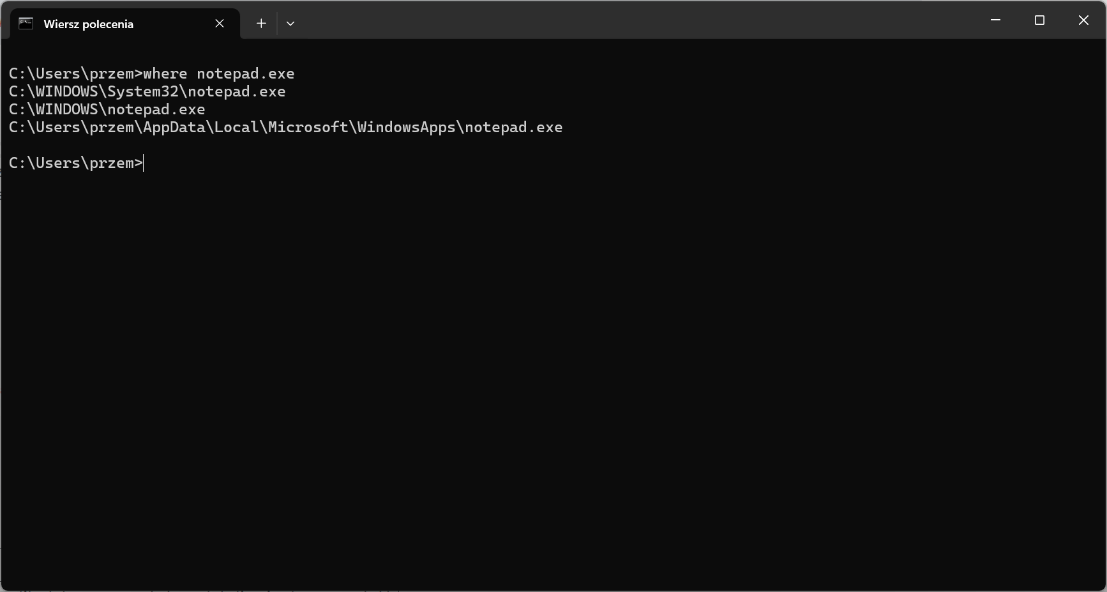
Task: Close the Wiersz polecenia tab
Action: (220, 24)
